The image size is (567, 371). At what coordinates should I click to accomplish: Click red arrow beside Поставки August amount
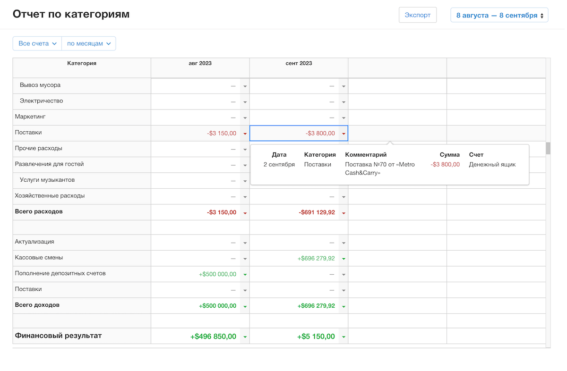pos(245,134)
